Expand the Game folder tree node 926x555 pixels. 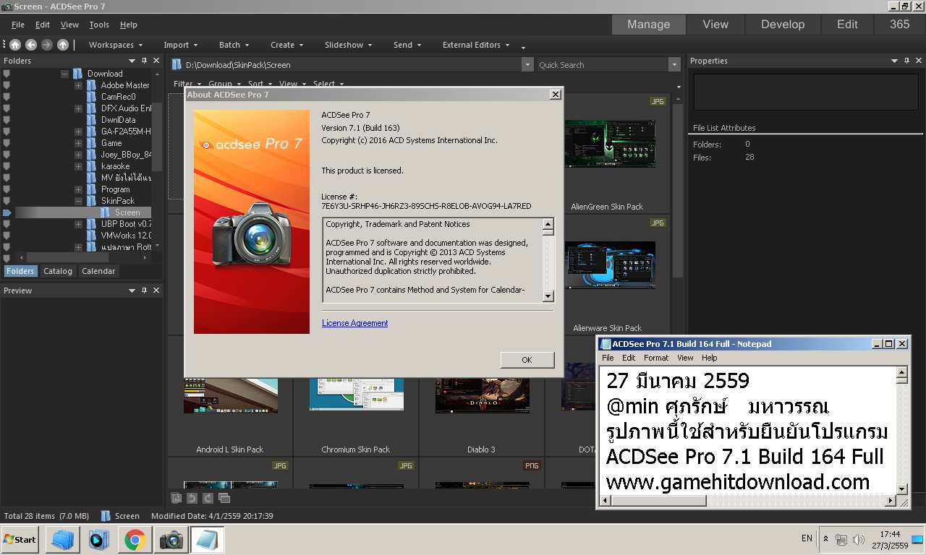tap(78, 143)
